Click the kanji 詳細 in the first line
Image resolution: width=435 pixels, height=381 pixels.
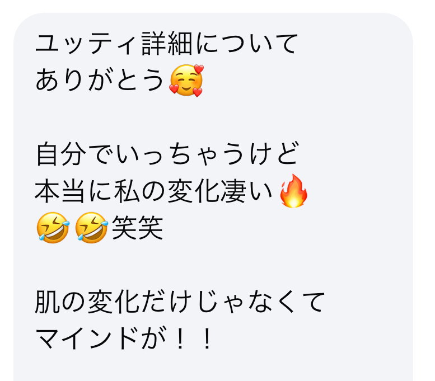[x=167, y=44]
